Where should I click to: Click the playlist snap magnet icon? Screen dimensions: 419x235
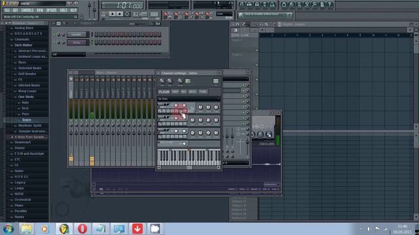[x=238, y=24]
